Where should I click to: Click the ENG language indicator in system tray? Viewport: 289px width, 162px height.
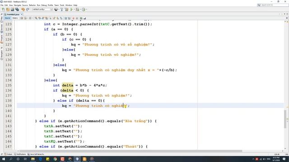(x=269, y=159)
